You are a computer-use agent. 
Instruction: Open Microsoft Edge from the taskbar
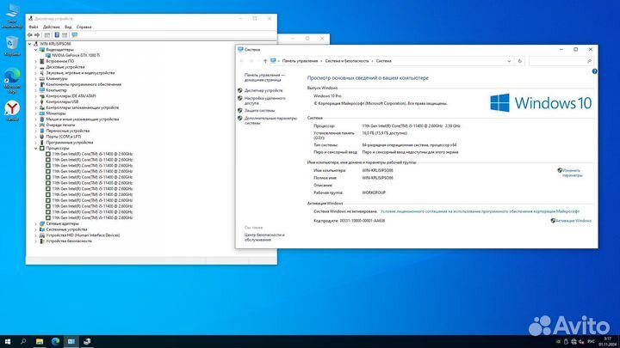click(x=55, y=341)
